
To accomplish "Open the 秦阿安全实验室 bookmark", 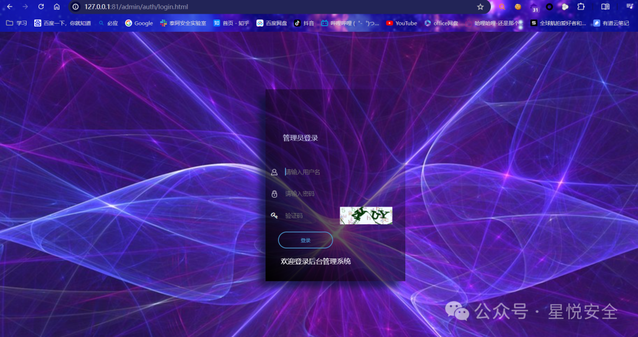I will (183, 23).
